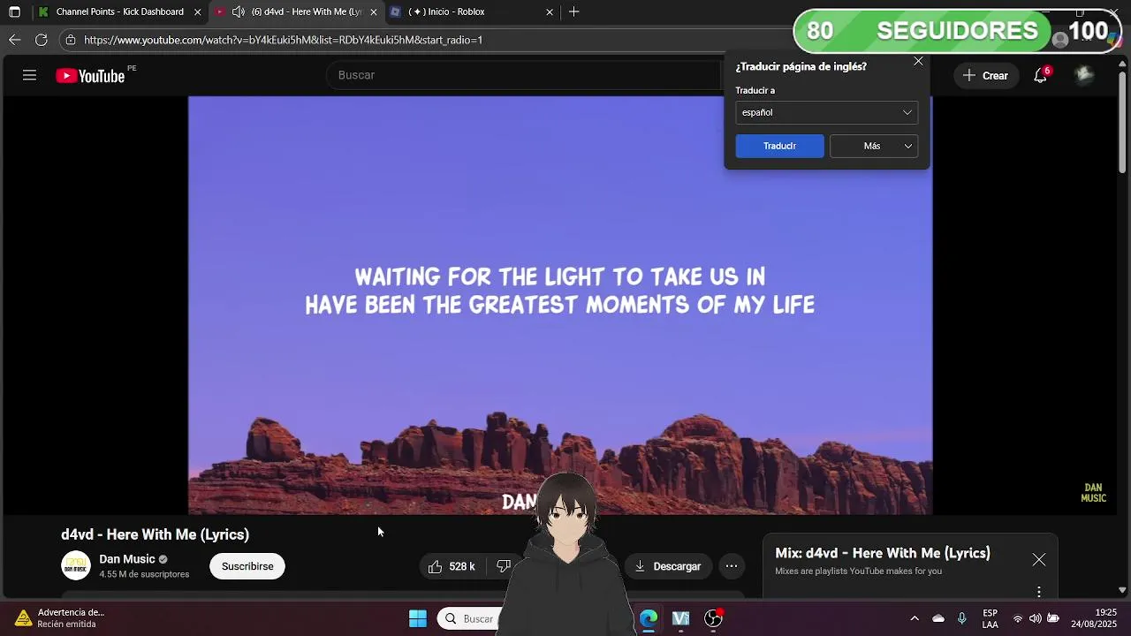The width and height of the screenshot is (1131, 636).
Task: Click the Descargar button
Action: point(668,566)
